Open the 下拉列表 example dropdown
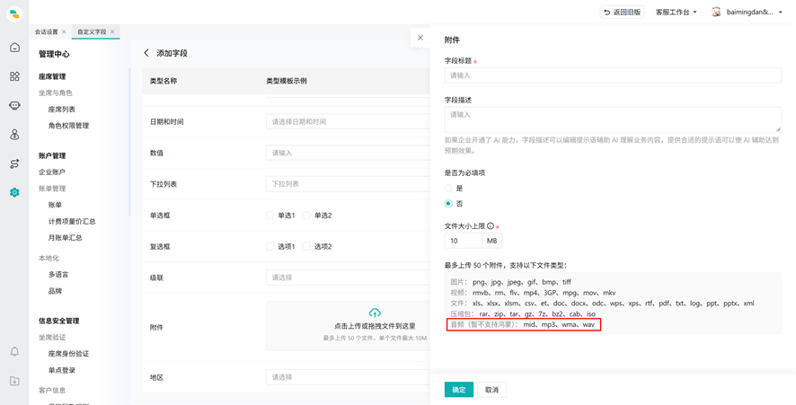This screenshot has height=405, width=796. (x=348, y=184)
